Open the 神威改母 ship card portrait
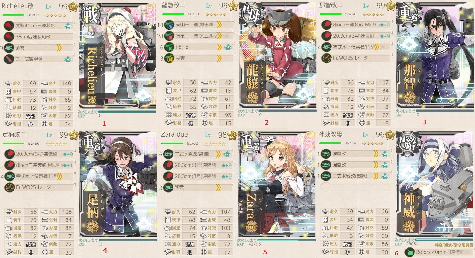 [x=435, y=184]
